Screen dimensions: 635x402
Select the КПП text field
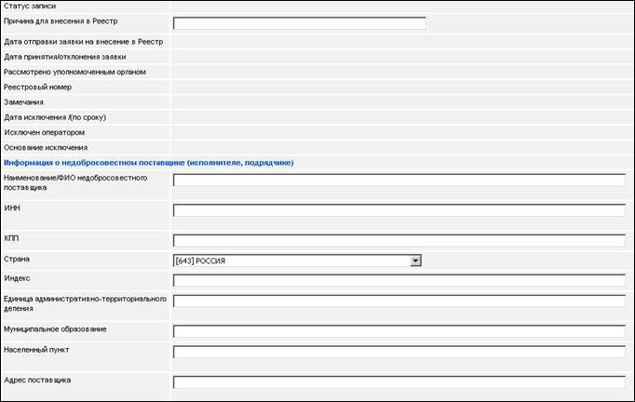click(399, 240)
